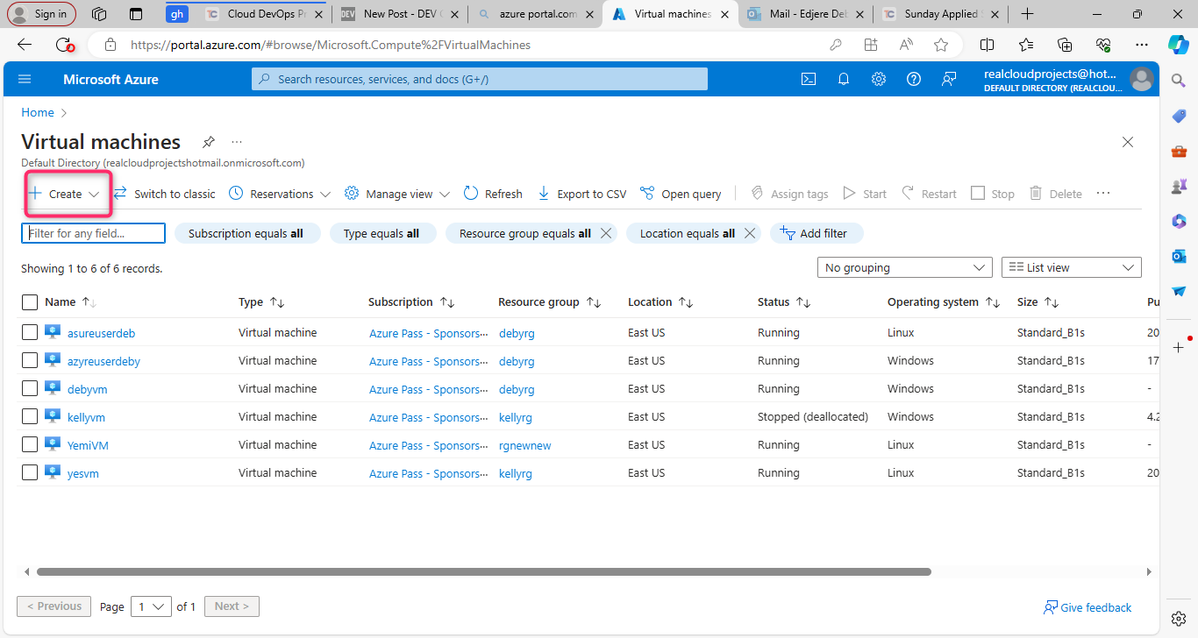Click the browser back arrow
This screenshot has height=638, width=1198.
point(25,45)
